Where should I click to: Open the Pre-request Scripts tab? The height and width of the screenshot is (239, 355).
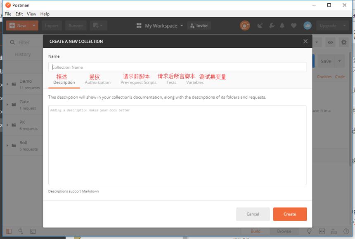[x=138, y=82]
